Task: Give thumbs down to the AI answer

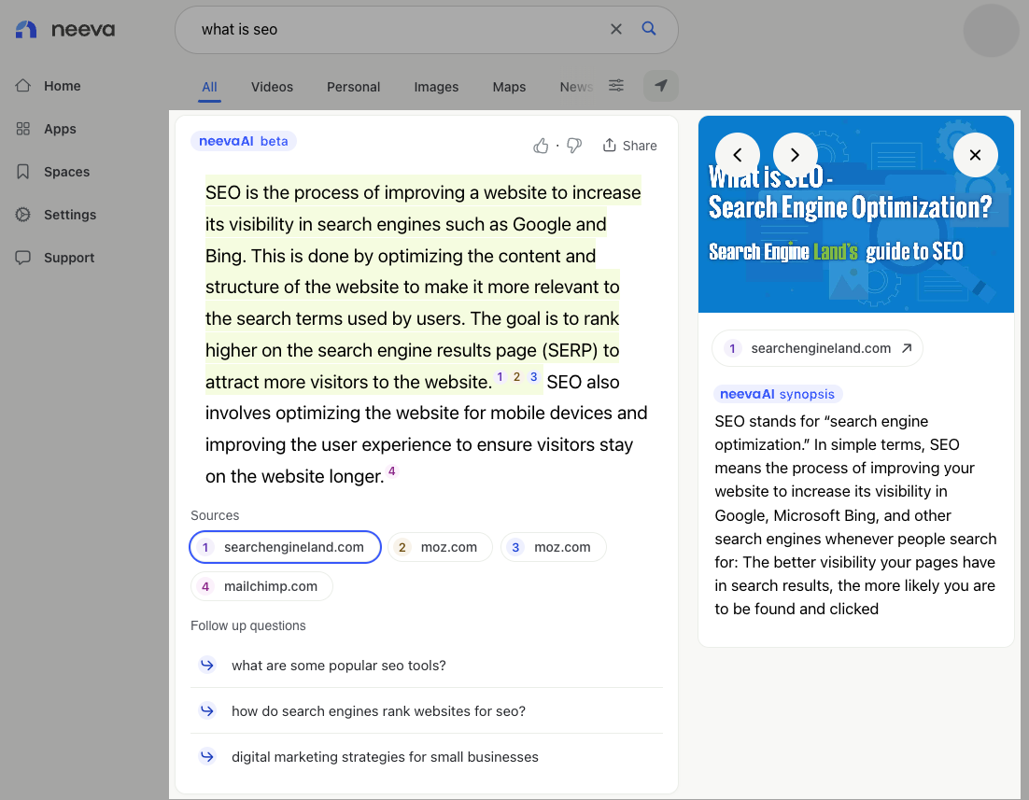Action: pos(574,146)
